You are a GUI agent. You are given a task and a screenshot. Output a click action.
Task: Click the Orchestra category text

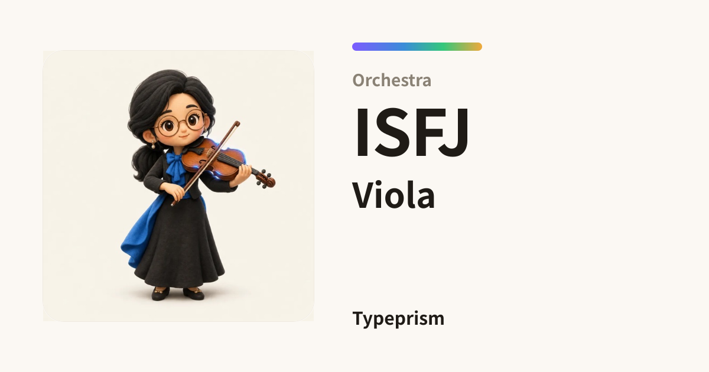click(392, 80)
